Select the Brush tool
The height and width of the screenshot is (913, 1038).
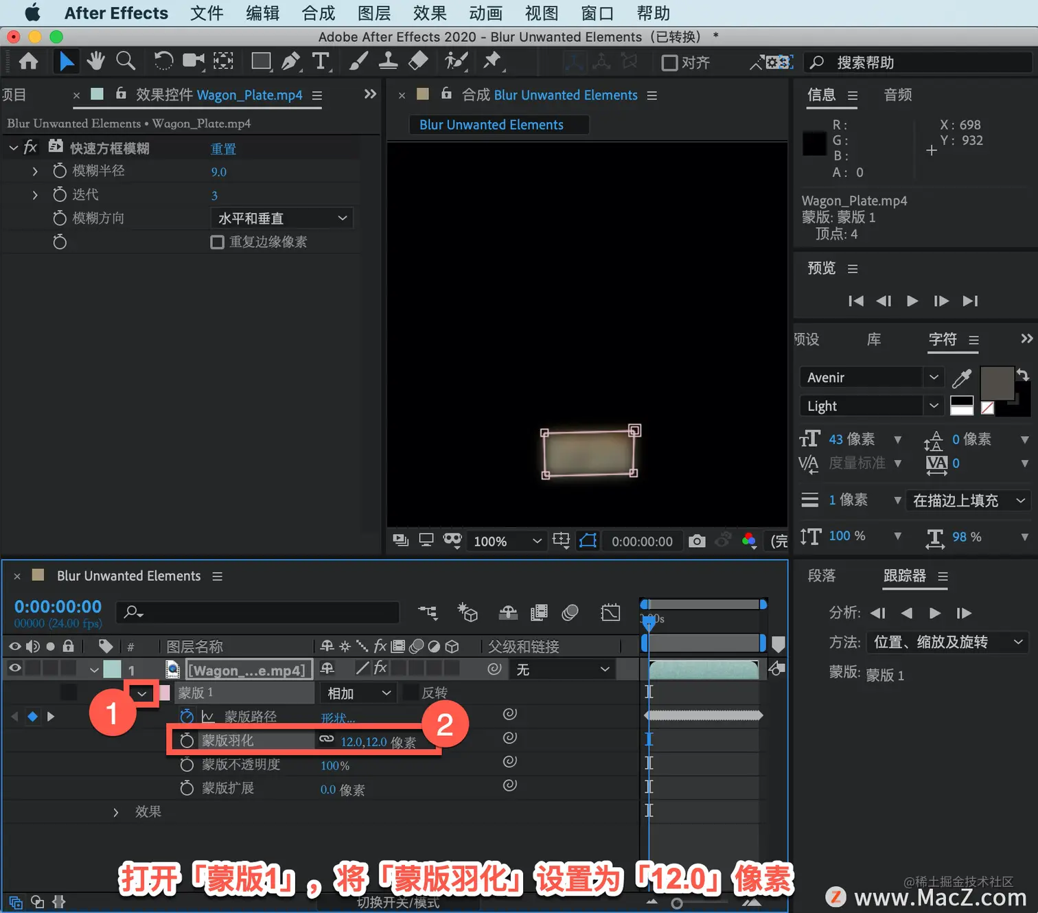358,61
